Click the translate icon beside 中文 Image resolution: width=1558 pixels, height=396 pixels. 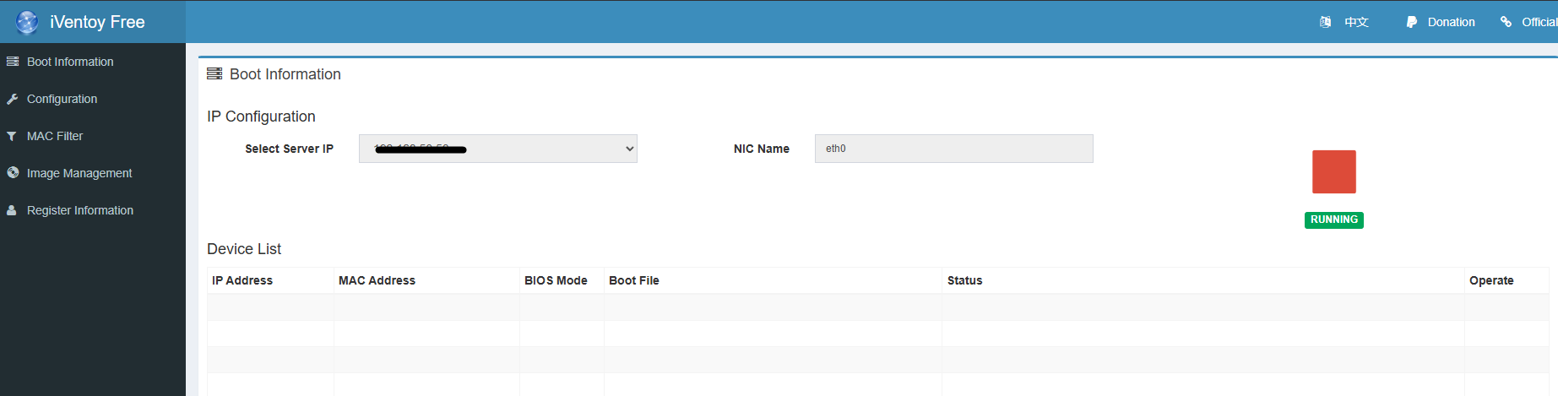(x=1326, y=22)
